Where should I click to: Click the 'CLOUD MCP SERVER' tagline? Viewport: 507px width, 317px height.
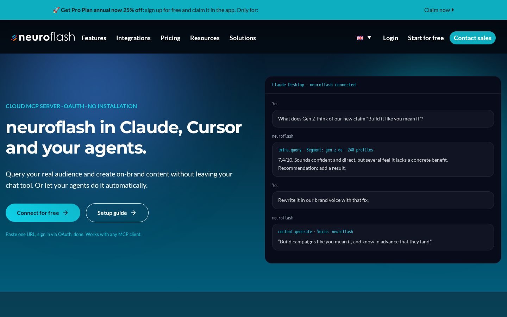pyautogui.click(x=71, y=106)
